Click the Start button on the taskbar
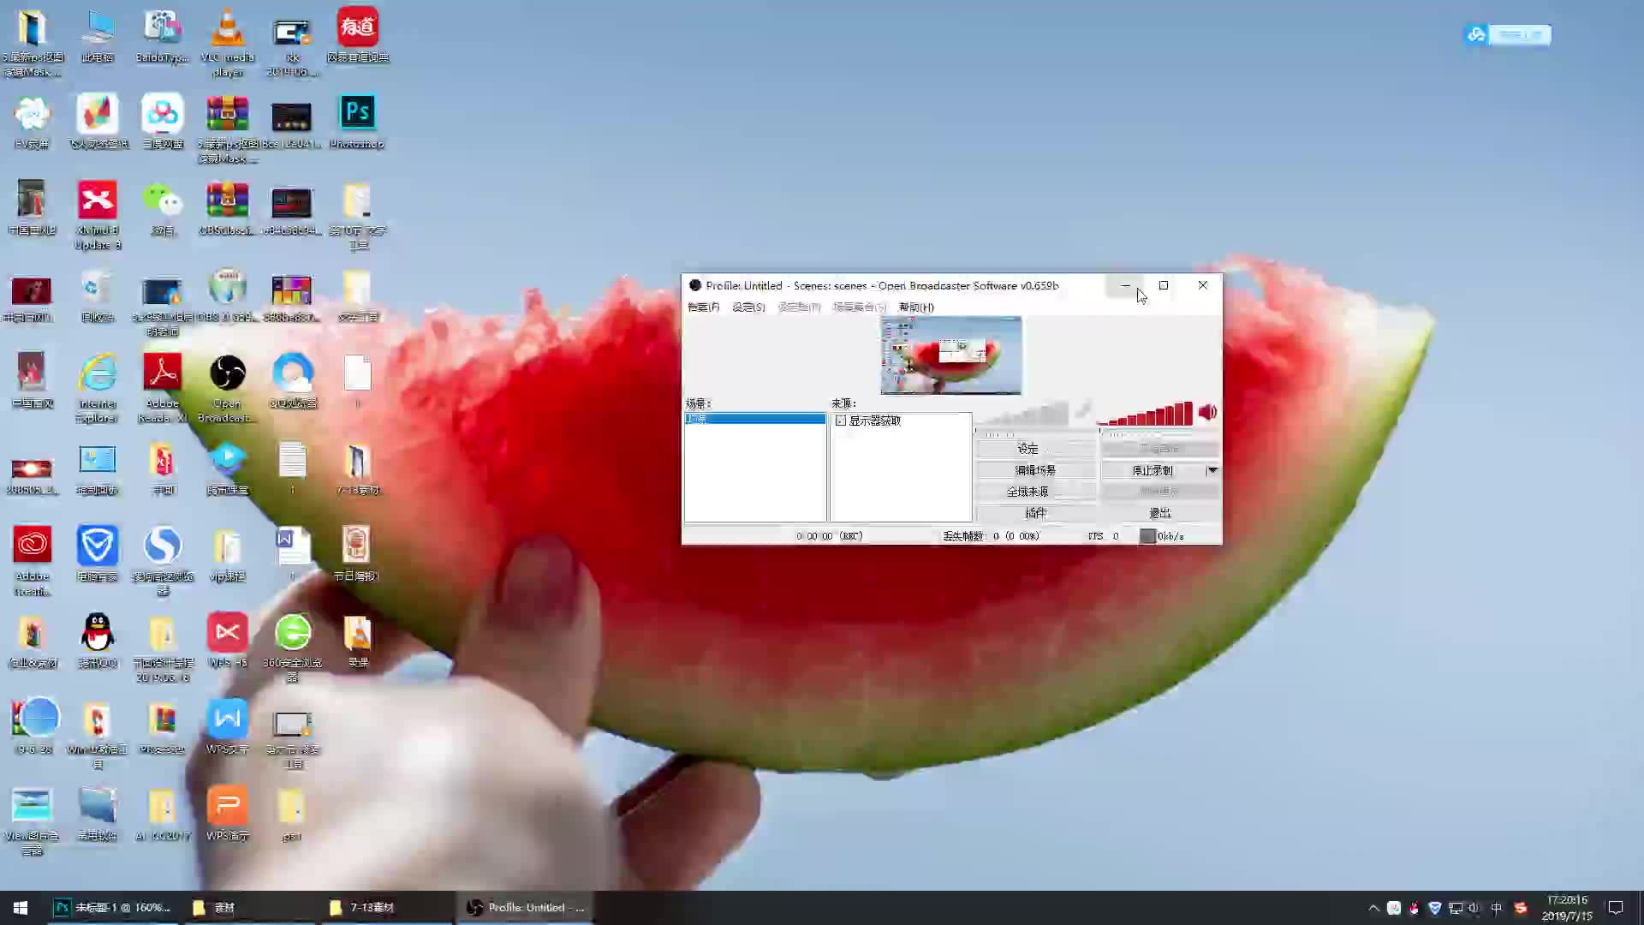This screenshot has height=925, width=1644. click(21, 908)
